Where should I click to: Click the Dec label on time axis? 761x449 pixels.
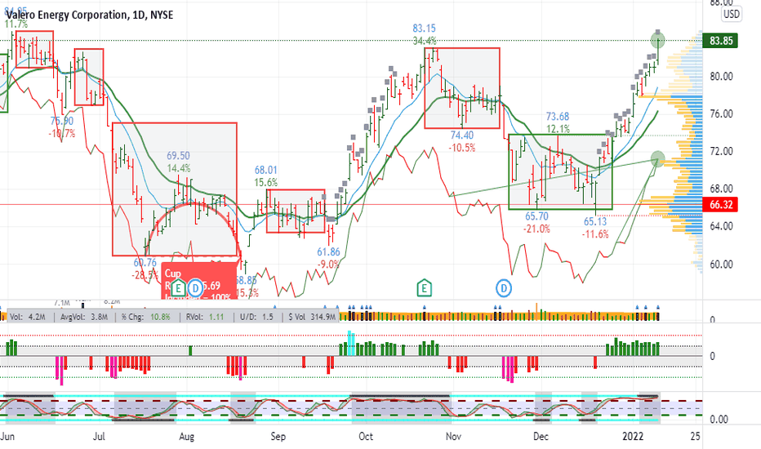pyautogui.click(x=541, y=436)
